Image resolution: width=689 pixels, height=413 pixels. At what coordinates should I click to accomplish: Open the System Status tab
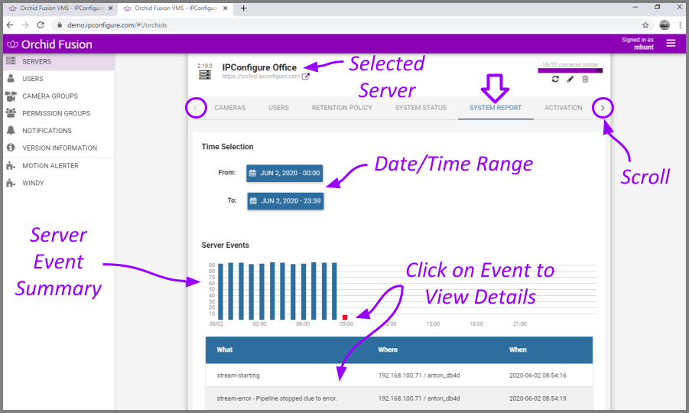(x=421, y=108)
